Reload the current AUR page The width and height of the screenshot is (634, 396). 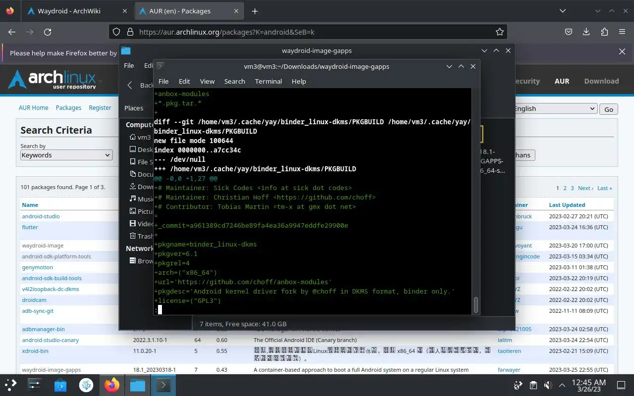(48, 32)
